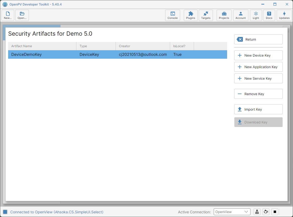Add a New Application Key
Viewport: 293px width, 217px height.
pos(258,67)
